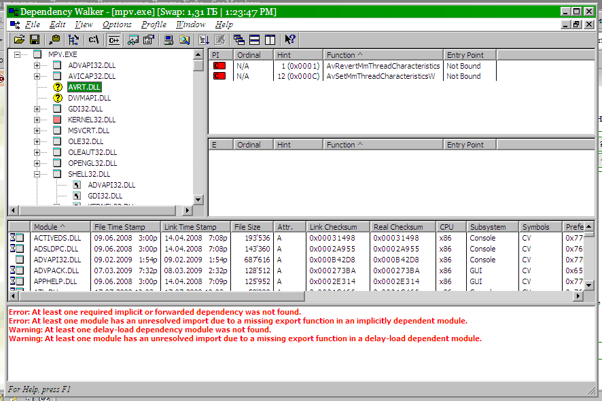Viewport: 602px width, 401px height.
Task: Open the Options menu
Action: [117, 24]
